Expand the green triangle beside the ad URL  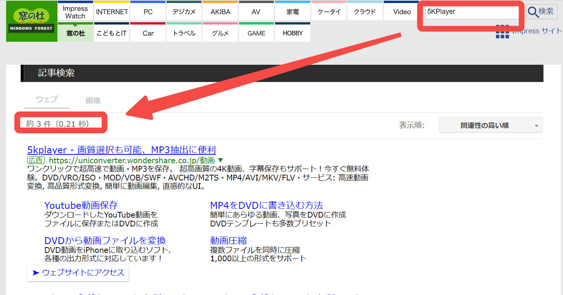pos(220,160)
